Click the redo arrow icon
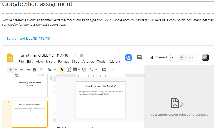214x128 pixels. (x=28, y=70)
